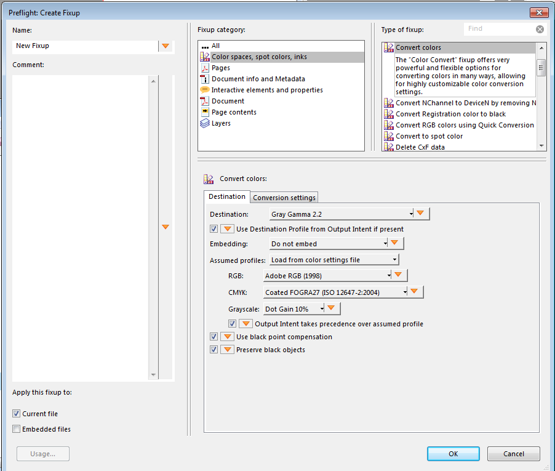Click inside the Comment text area
Viewport: 555px width, 471px height.
pyautogui.click(x=81, y=228)
